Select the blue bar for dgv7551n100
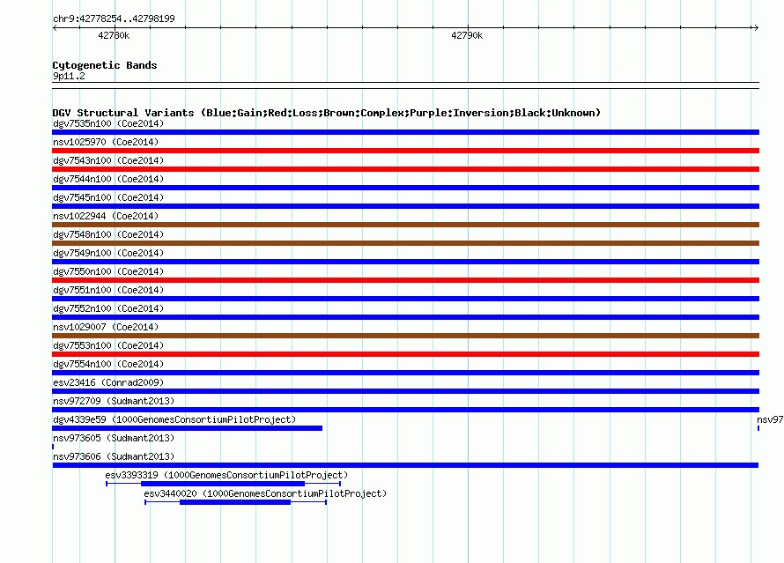 click(x=405, y=299)
